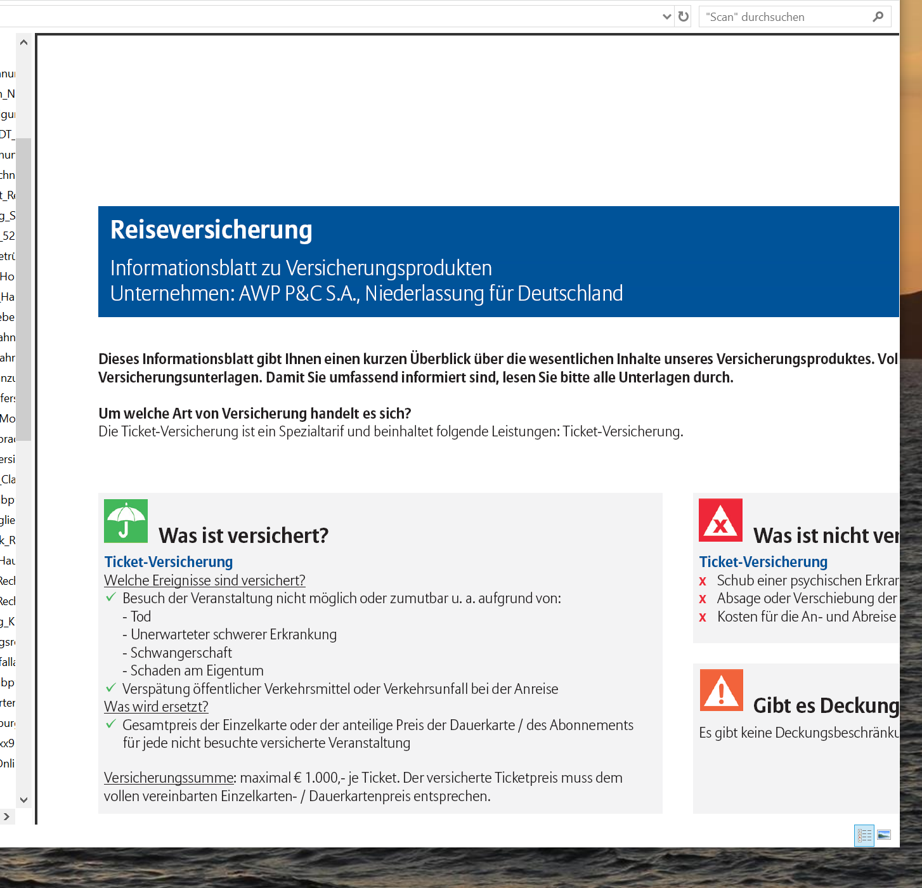The image size is (922, 888).
Task: Click "Um welche Art von Versicherung" question
Action: coord(255,414)
